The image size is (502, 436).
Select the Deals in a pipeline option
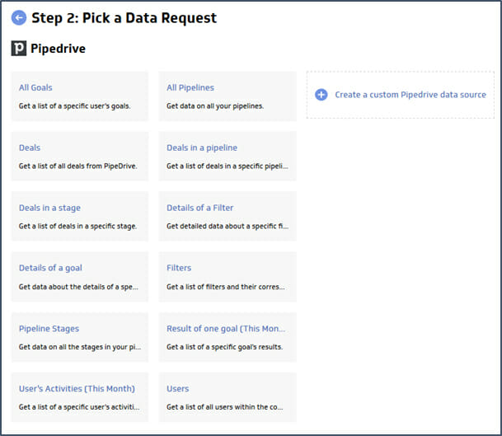(x=228, y=157)
